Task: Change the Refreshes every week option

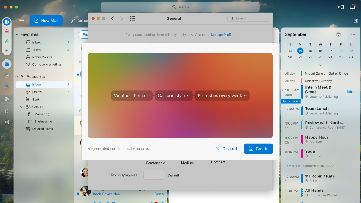Action: click(x=222, y=95)
